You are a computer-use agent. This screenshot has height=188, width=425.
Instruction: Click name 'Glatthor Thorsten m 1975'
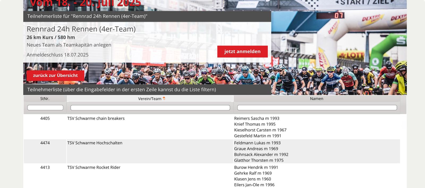259,160
